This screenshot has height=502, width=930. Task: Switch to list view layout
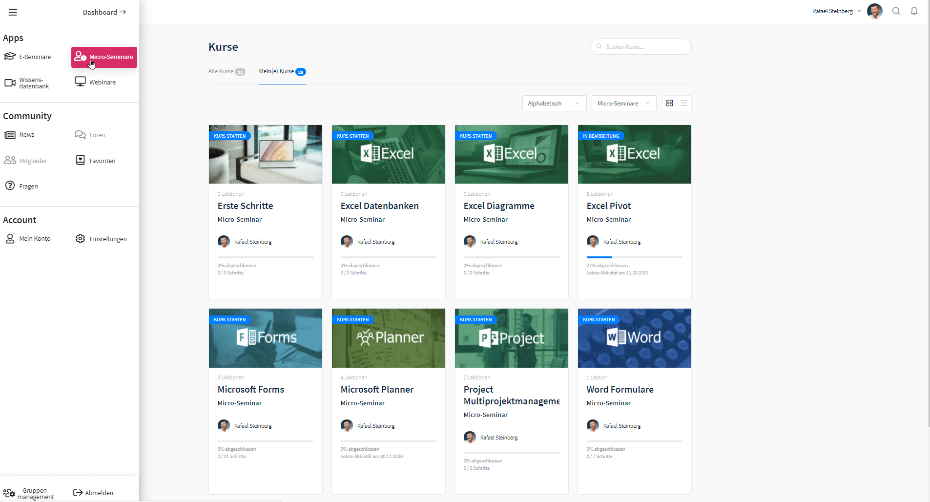coord(684,104)
